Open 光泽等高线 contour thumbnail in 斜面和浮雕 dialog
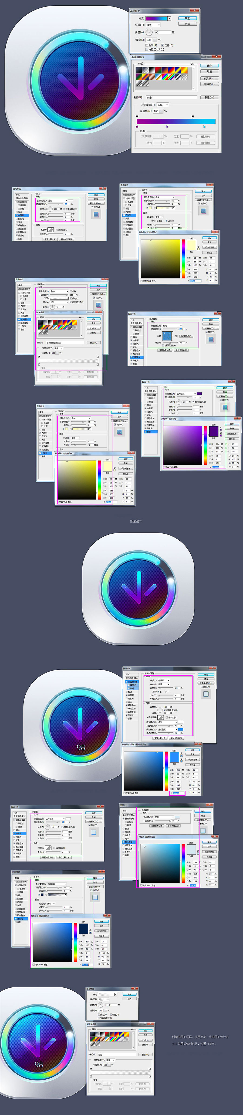The width and height of the screenshot is (243, 1115). [161, 718]
